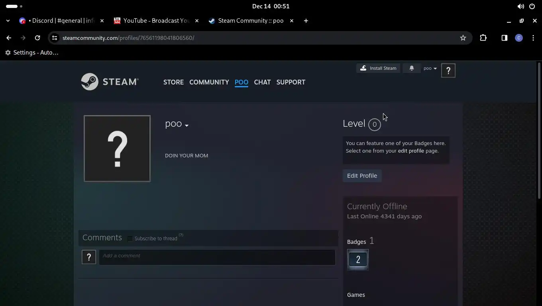542x306 pixels.
Task: Go back with browser back arrow
Action: (x=9, y=38)
